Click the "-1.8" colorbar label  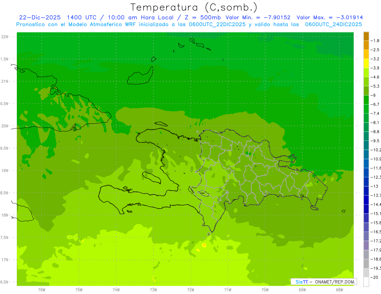coord(375,41)
